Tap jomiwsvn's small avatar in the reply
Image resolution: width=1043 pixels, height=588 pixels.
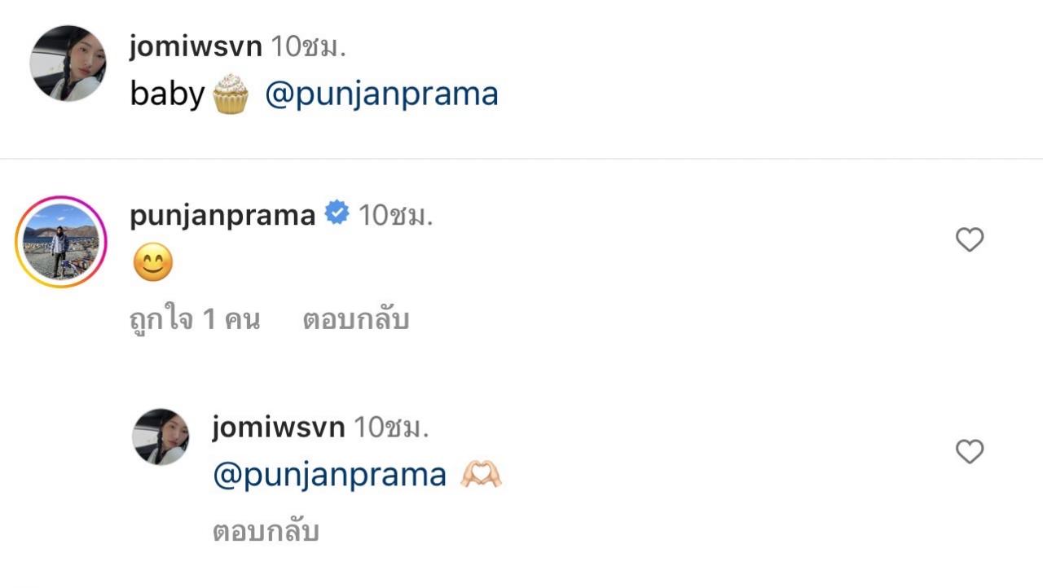pos(161,437)
